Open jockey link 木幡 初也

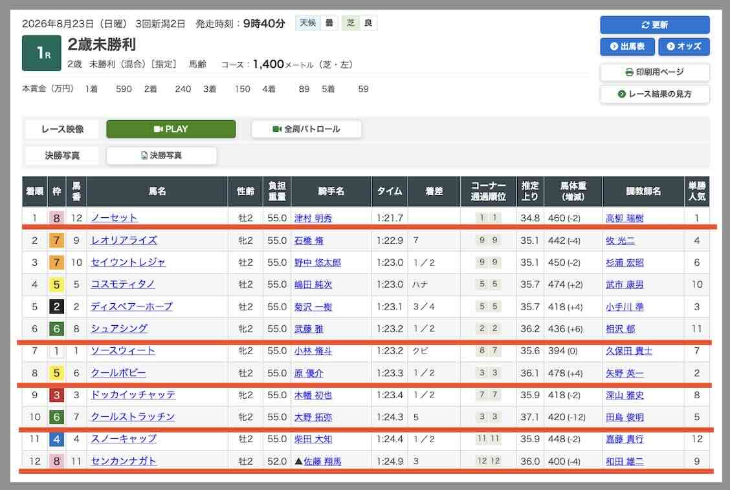[313, 395]
